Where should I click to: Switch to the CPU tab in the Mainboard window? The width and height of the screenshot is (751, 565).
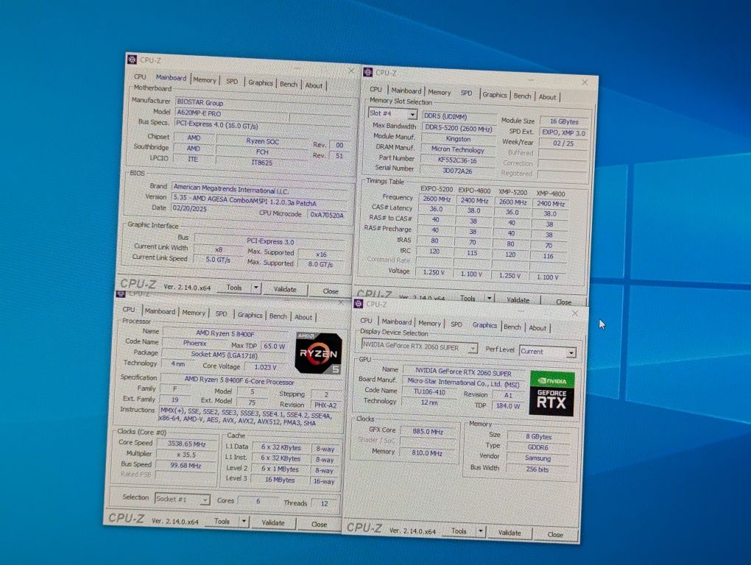coord(140,77)
